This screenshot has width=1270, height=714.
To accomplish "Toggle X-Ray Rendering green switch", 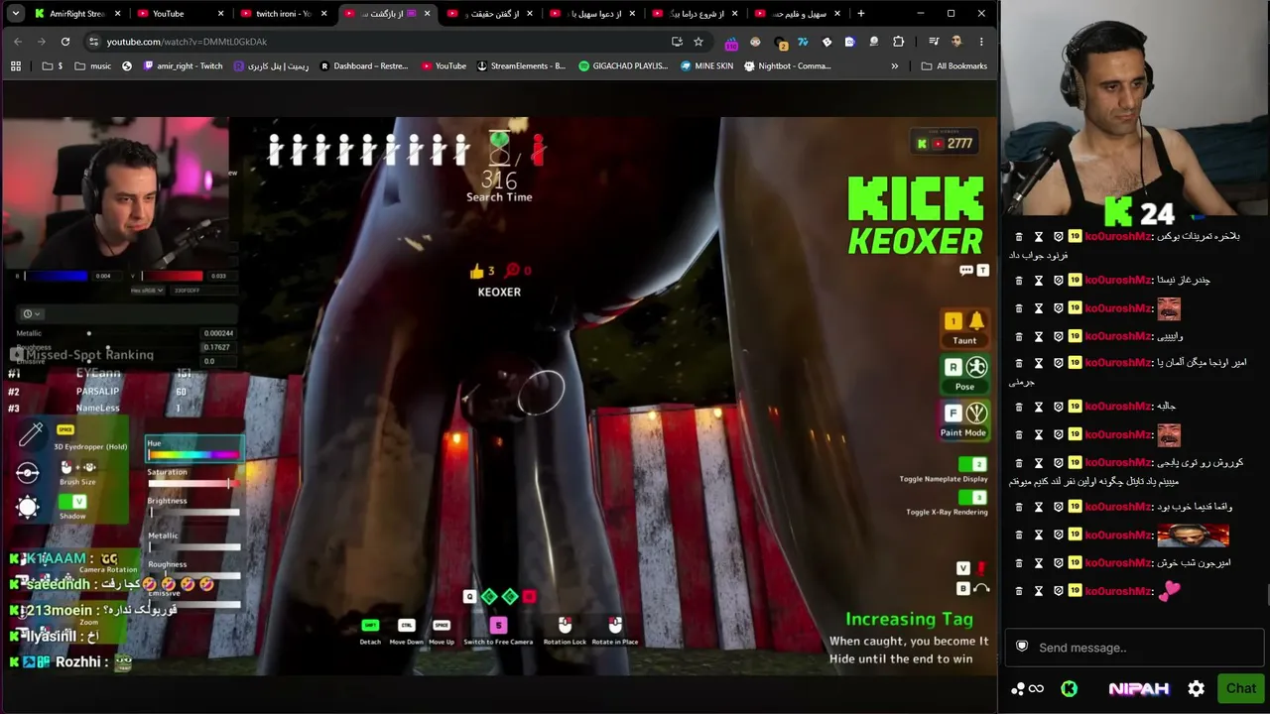I will pos(972,497).
